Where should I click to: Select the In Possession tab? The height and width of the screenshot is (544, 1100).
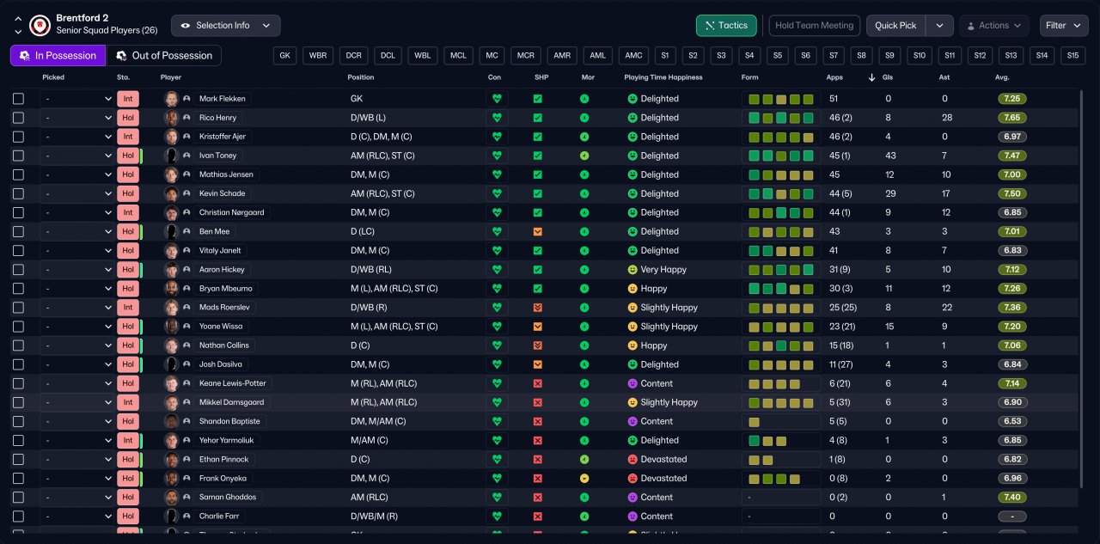pos(58,56)
